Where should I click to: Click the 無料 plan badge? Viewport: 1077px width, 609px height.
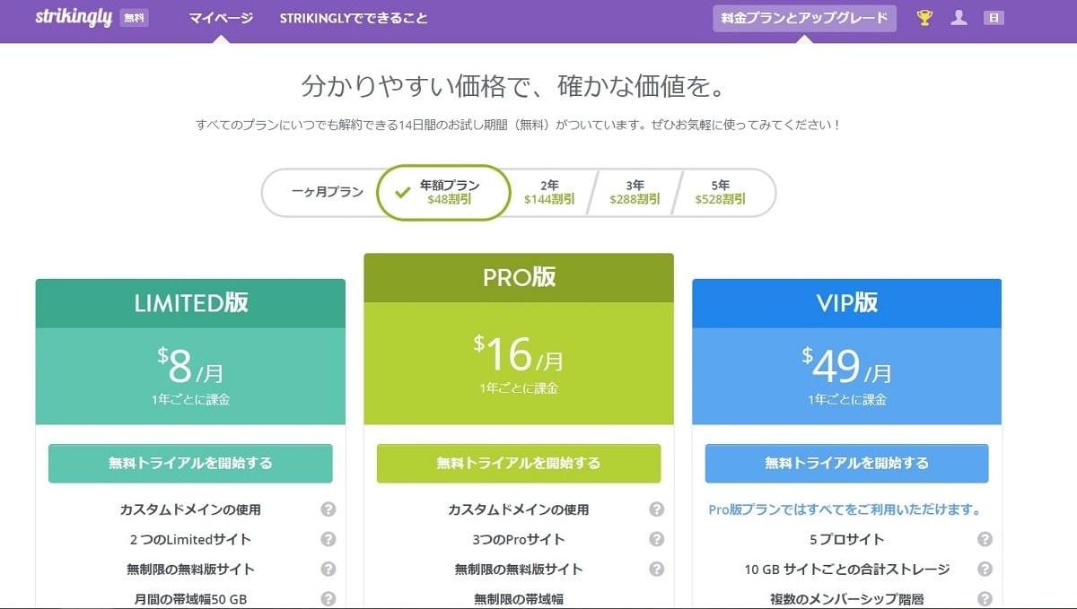[x=135, y=18]
